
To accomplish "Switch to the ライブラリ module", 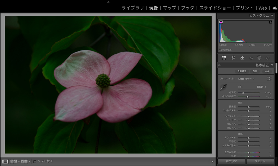I will point(133,8).
